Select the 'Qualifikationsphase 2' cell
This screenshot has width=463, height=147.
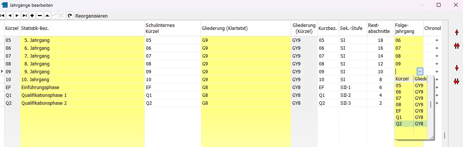[82, 103]
